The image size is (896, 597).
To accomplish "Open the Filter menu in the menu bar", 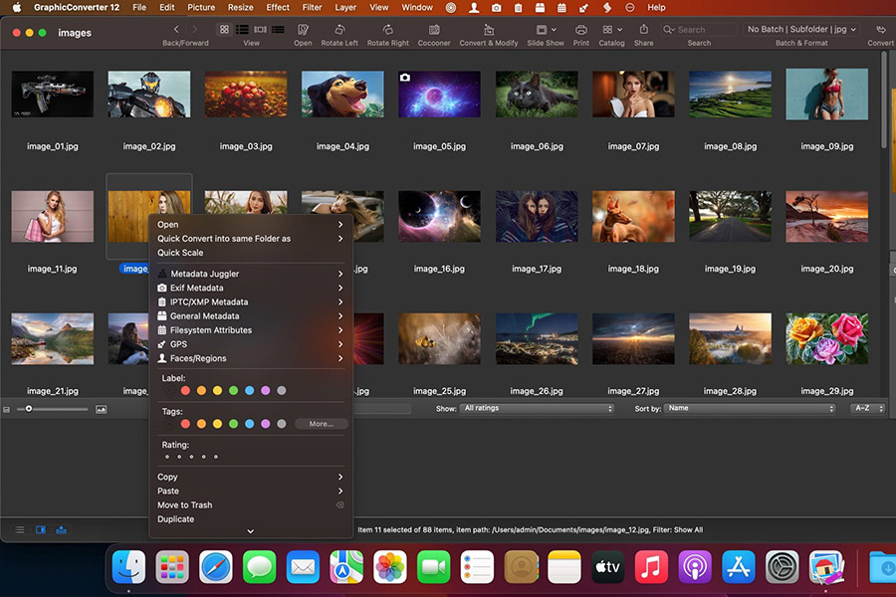I will click(x=312, y=7).
